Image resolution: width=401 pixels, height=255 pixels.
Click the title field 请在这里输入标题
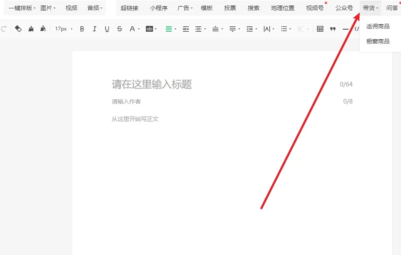coord(152,84)
